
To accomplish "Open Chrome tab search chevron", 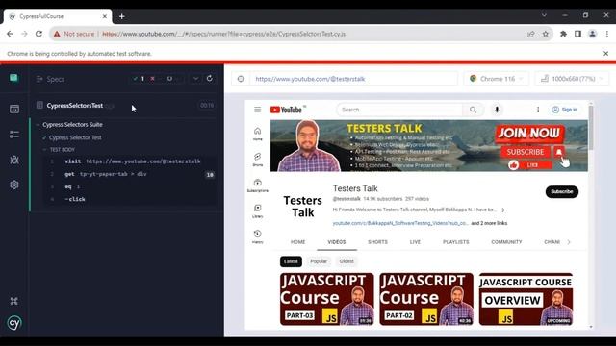I will [544, 15].
